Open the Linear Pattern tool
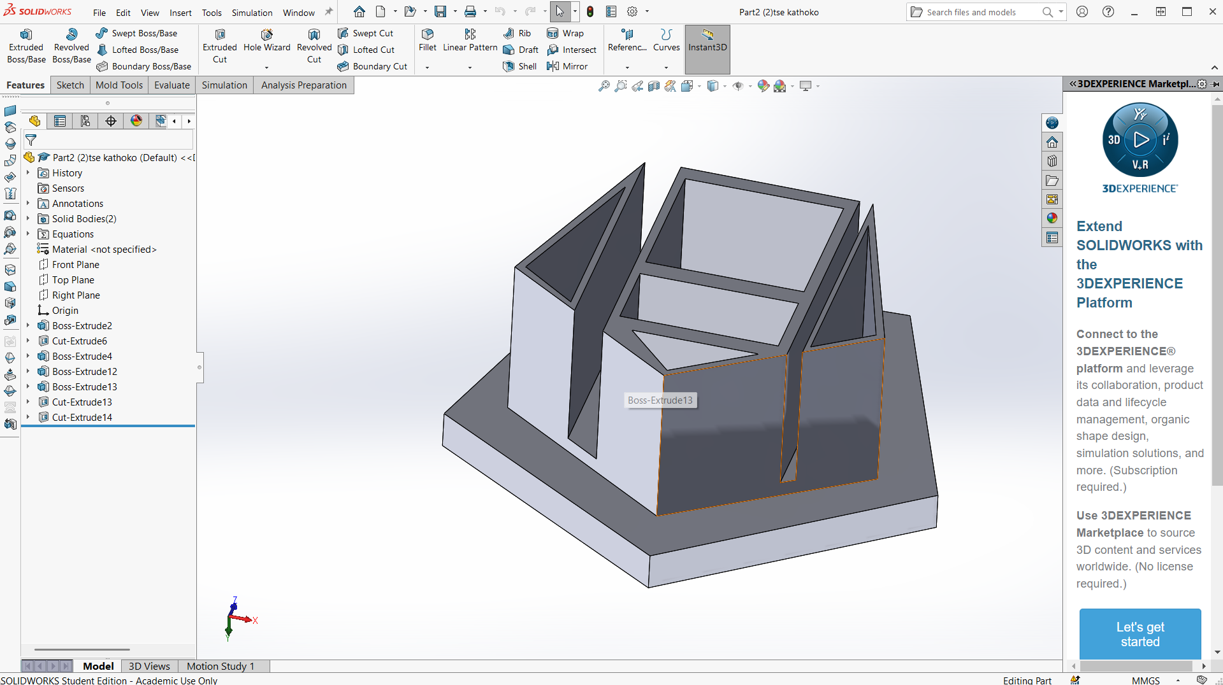1223x685 pixels. click(x=470, y=41)
